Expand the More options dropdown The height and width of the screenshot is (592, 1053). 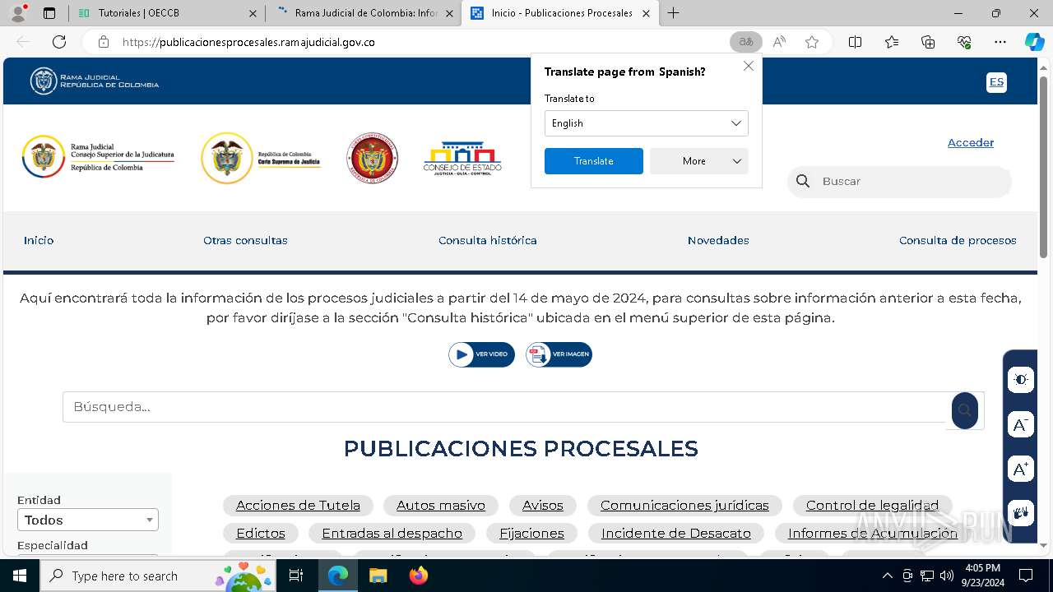(699, 161)
